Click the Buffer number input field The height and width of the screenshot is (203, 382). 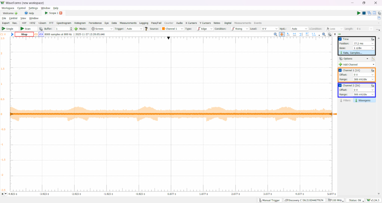[x=62, y=29]
